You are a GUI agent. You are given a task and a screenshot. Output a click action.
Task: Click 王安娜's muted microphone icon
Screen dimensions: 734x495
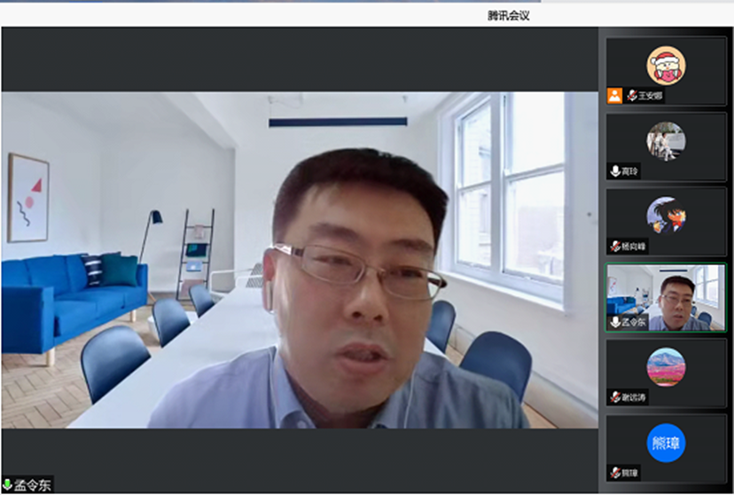click(632, 96)
